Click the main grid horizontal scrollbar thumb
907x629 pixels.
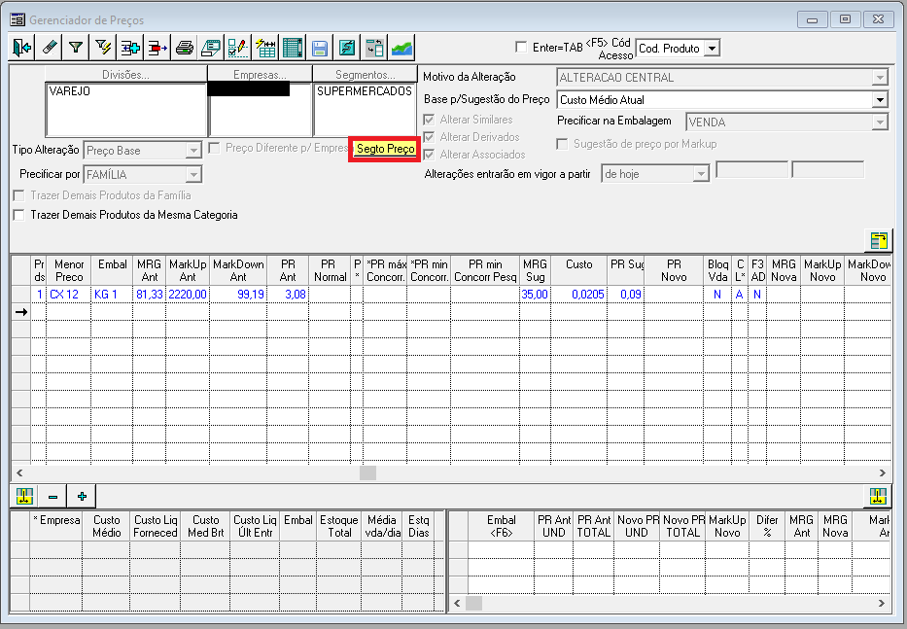point(367,472)
